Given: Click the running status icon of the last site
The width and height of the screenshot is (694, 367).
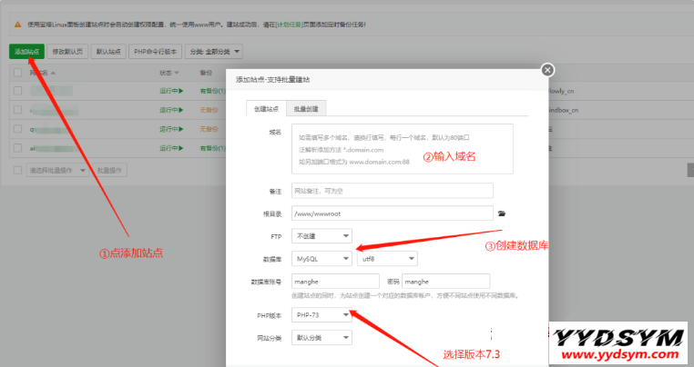Looking at the screenshot, I should point(181,146).
